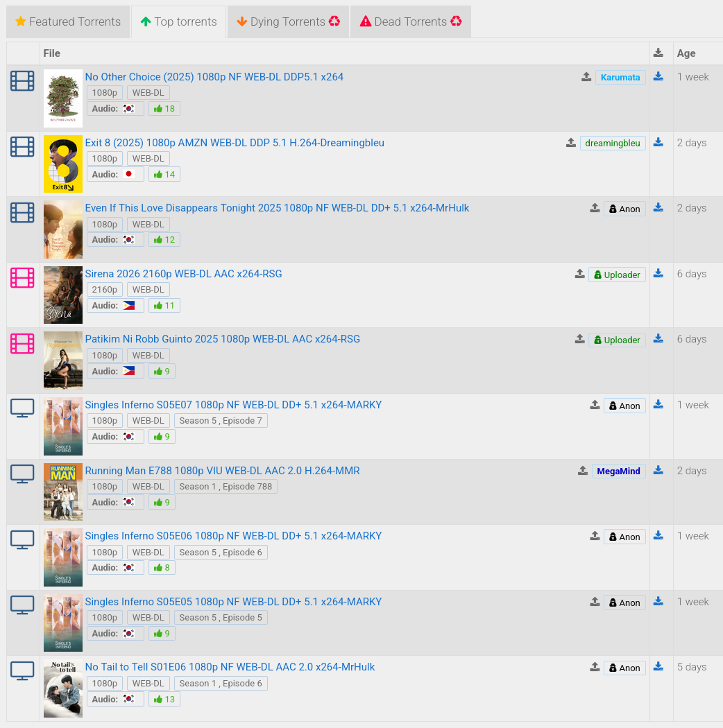The image size is (723, 728).
Task: Open Singles Inferno S05E06 torrent link
Action: tap(233, 536)
